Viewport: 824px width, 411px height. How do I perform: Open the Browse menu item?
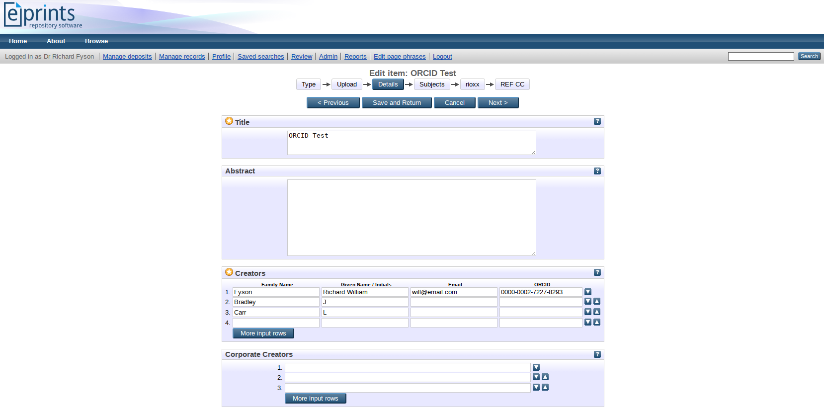(x=96, y=41)
